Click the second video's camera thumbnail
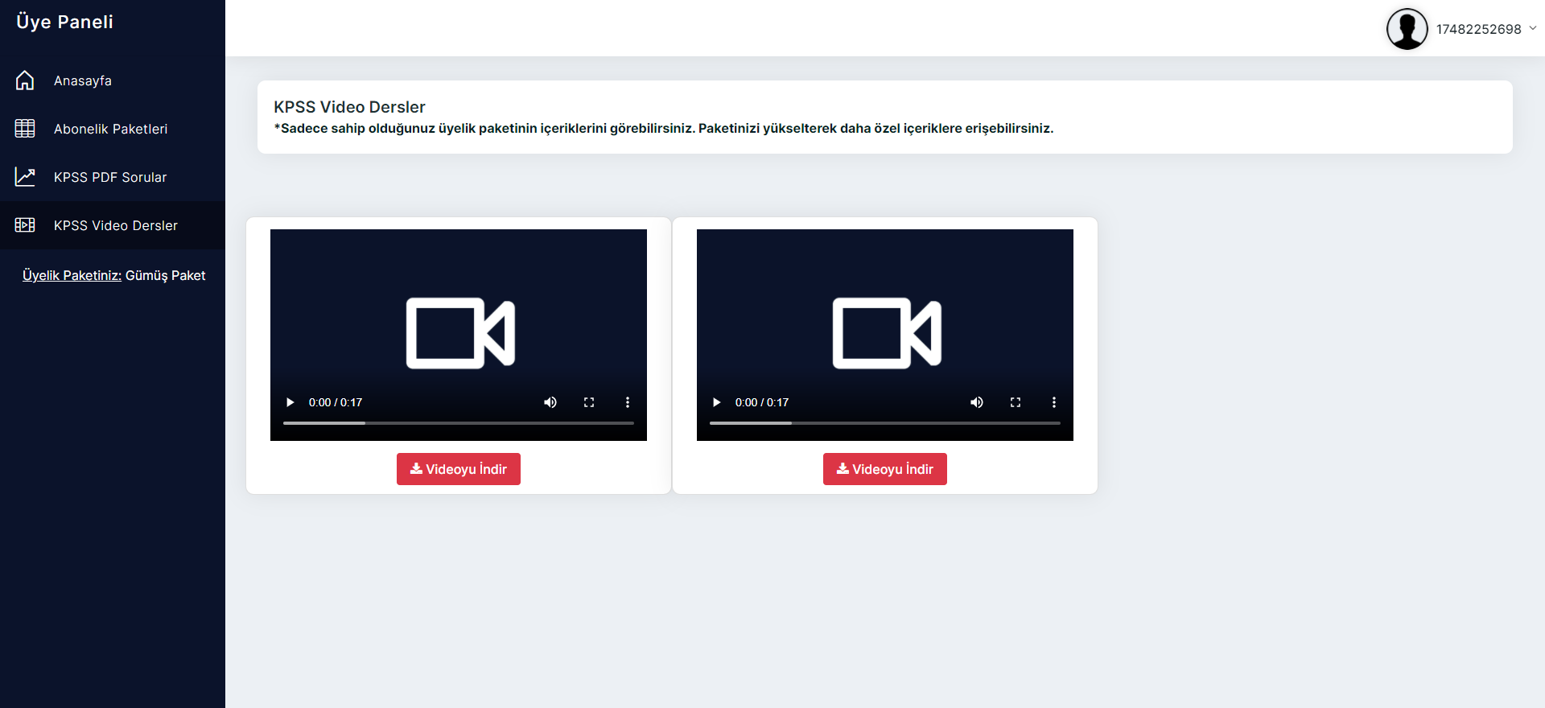1545x708 pixels. 887,333
